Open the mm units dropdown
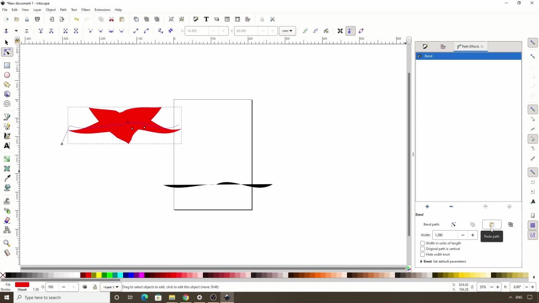This screenshot has width=539, height=303. (x=287, y=31)
